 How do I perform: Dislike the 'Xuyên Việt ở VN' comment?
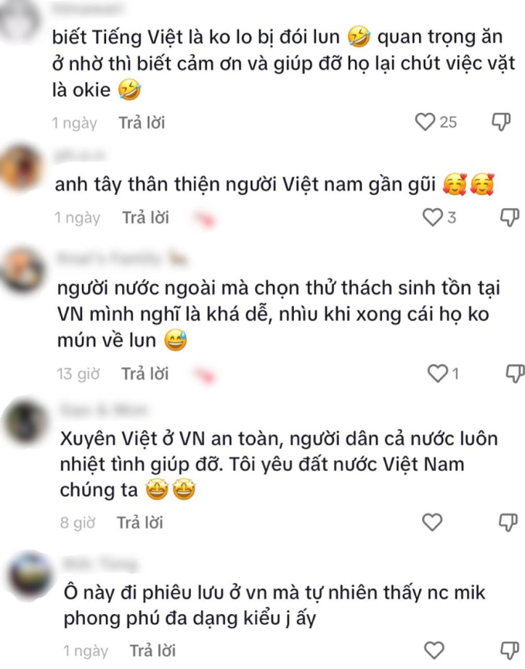[x=508, y=522]
